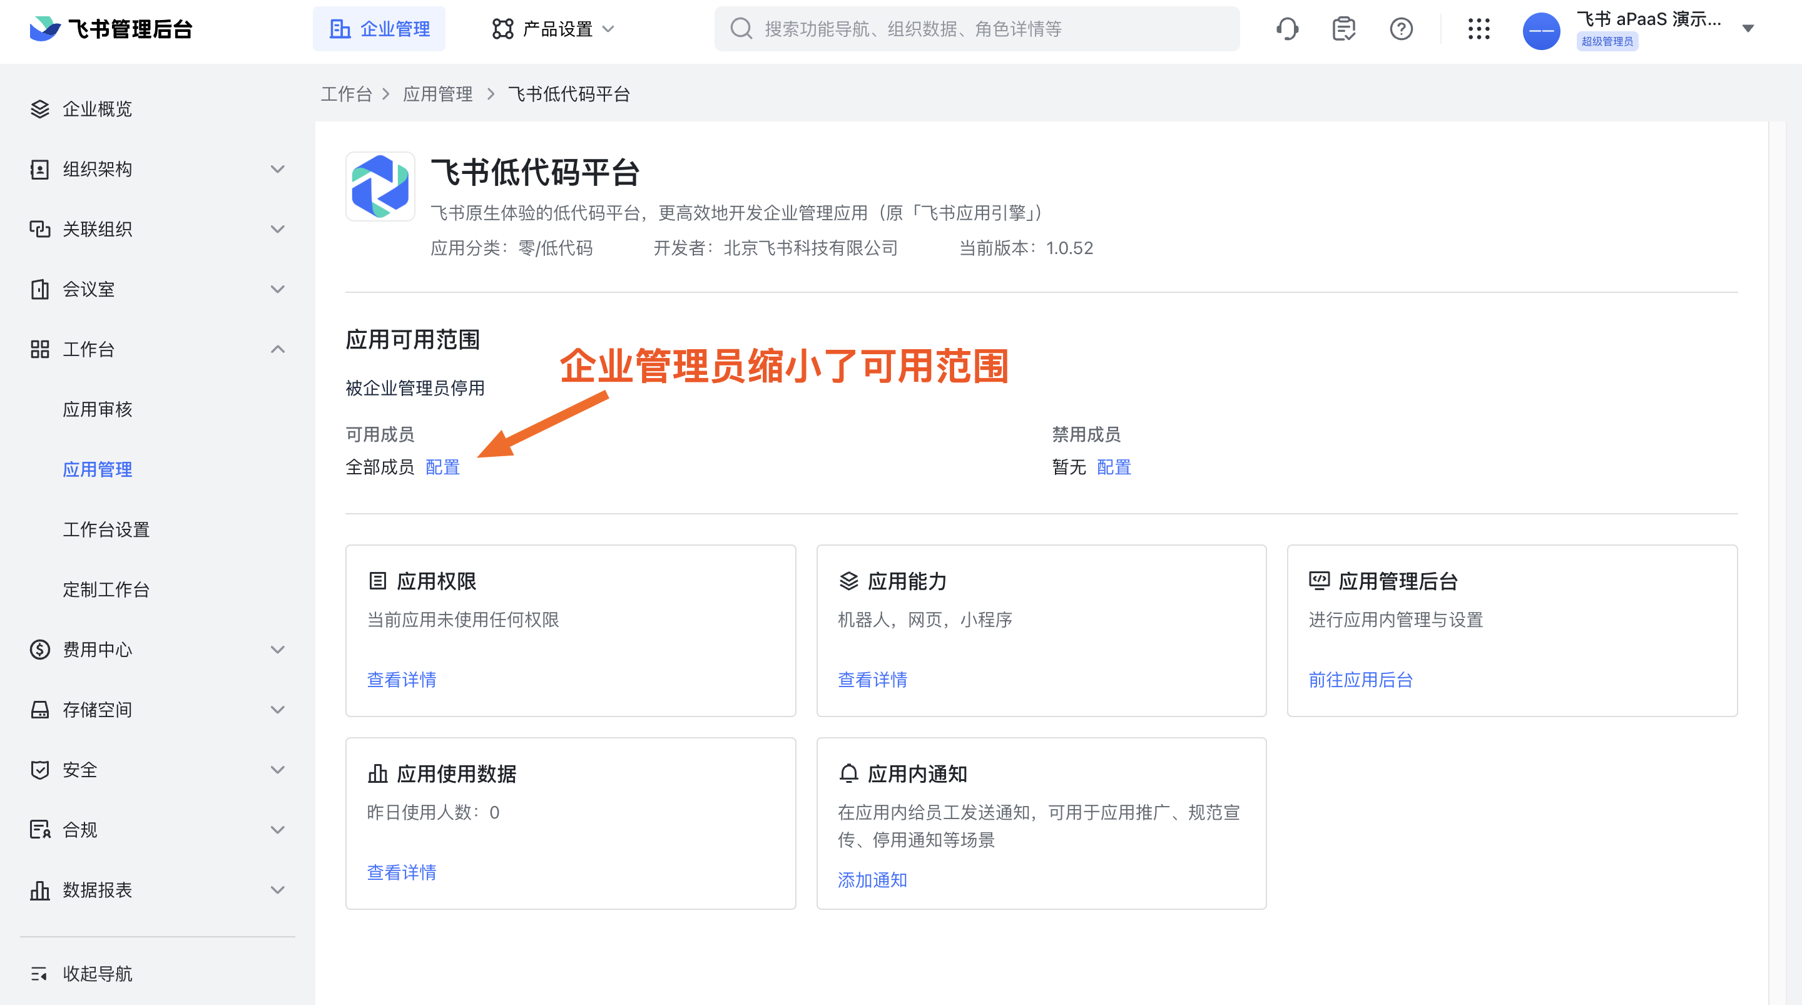Expand the 存储空间 section chevron
Viewport: 1802px width, 1005px height.
[x=278, y=710]
